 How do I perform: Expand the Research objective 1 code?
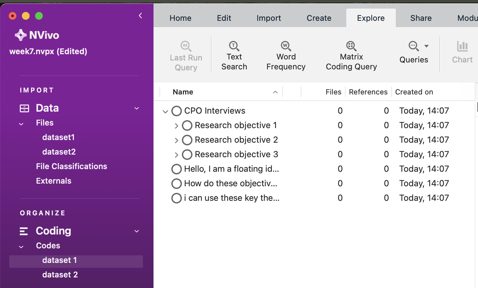pyautogui.click(x=176, y=126)
